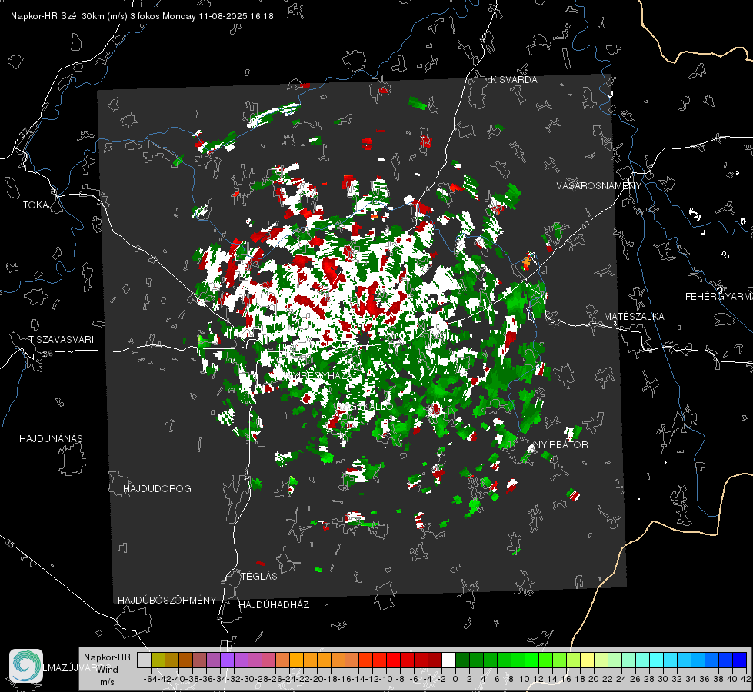Pick the dark blue swatch between 40 and 42
Viewport: 753px width, 692px height.
(739, 660)
